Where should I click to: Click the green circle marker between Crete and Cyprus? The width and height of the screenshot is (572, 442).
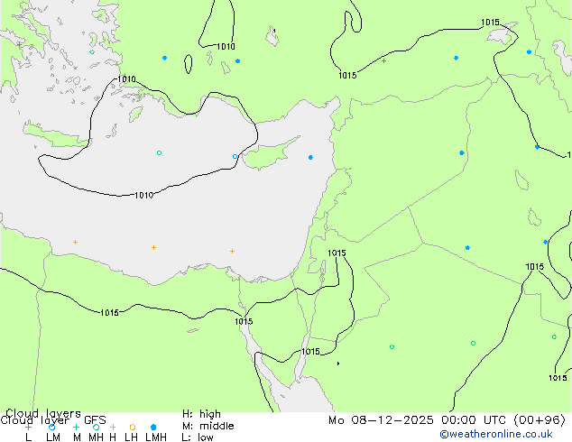[159, 152]
